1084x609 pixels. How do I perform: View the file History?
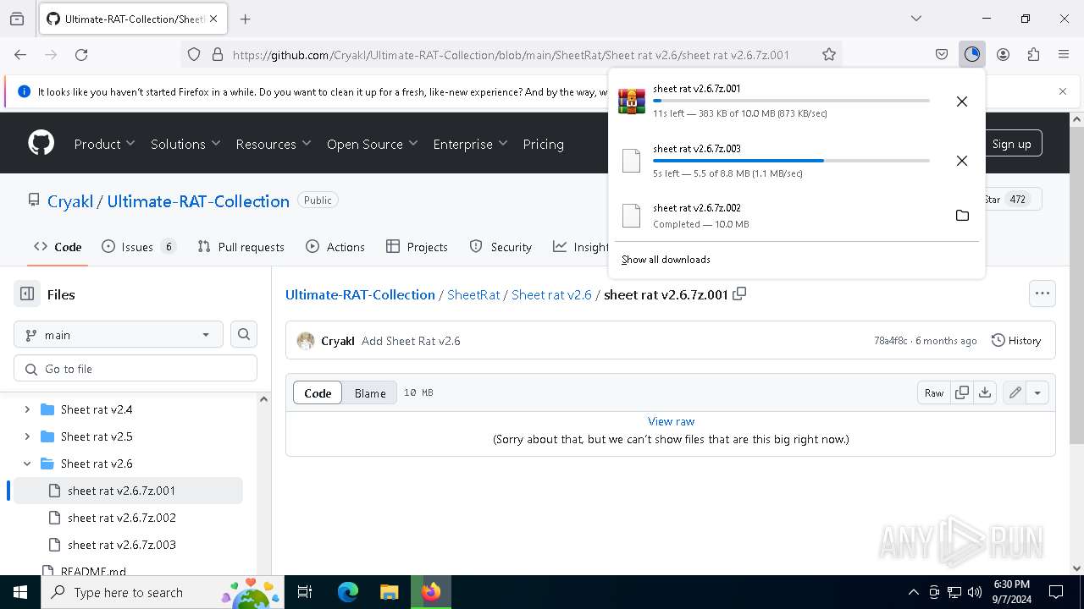[1015, 341]
